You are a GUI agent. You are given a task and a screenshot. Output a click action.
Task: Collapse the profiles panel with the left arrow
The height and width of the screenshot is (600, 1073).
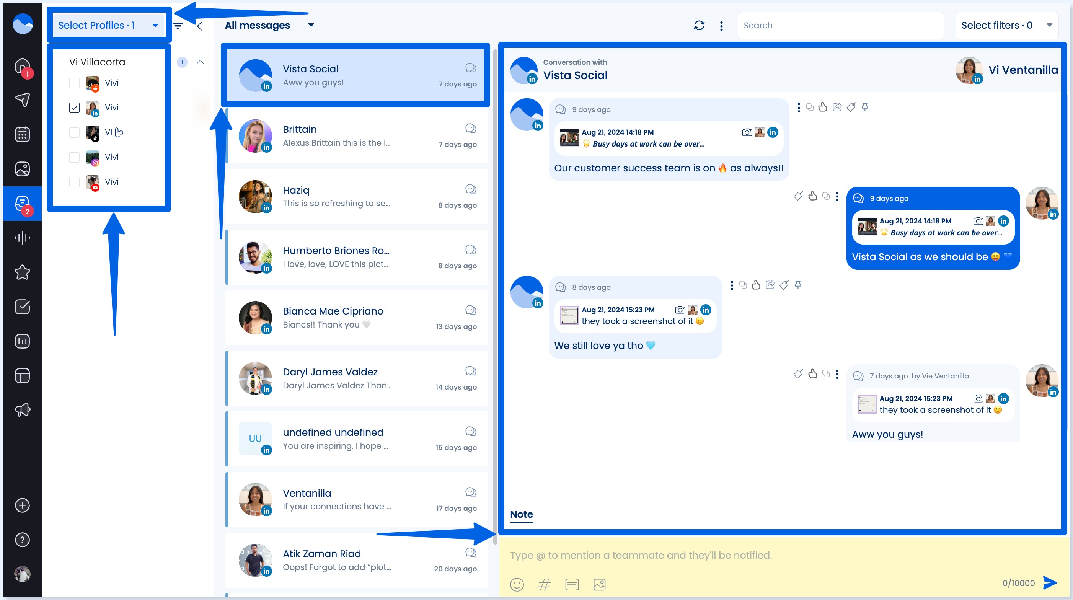pyautogui.click(x=199, y=26)
